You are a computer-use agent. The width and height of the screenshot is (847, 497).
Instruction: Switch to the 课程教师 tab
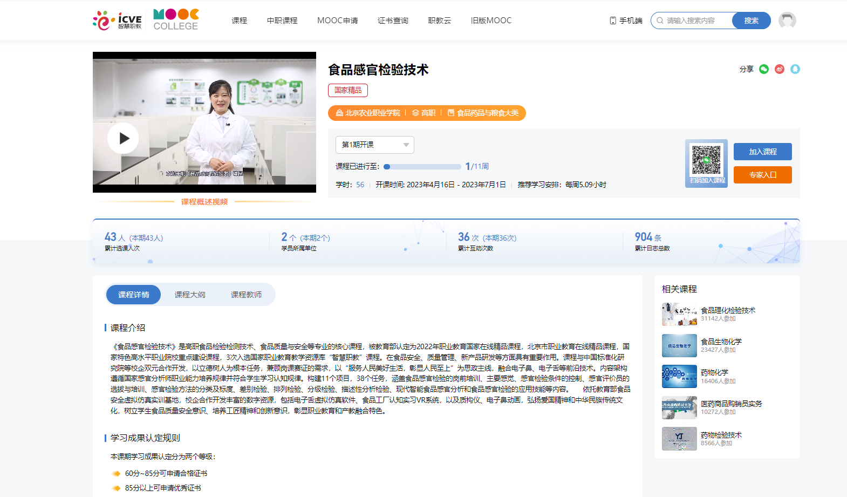pyautogui.click(x=246, y=295)
